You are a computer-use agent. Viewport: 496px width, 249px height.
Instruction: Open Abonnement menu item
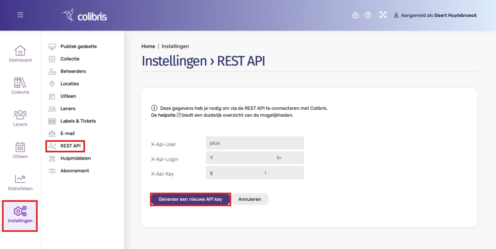(75, 171)
